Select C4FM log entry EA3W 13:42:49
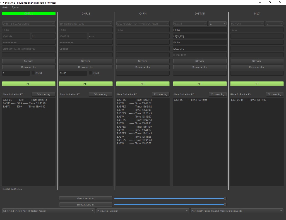Screen dimensions: 286x220 click(x=134, y=110)
